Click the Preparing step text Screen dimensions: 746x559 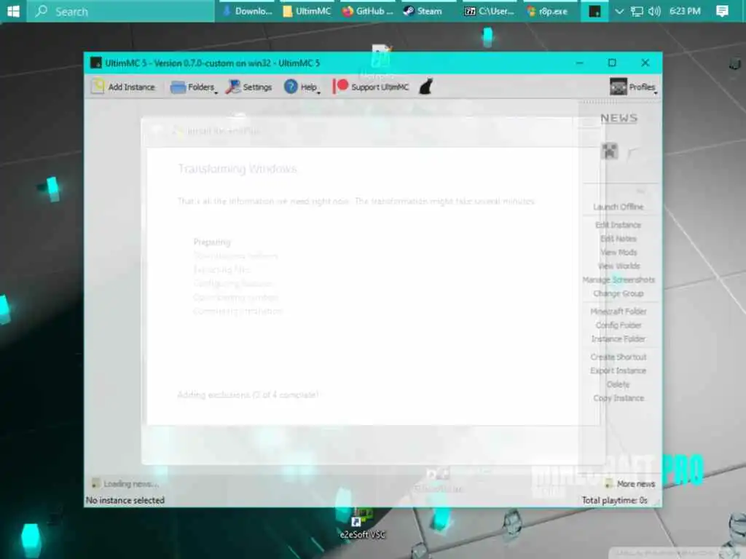[x=212, y=242]
